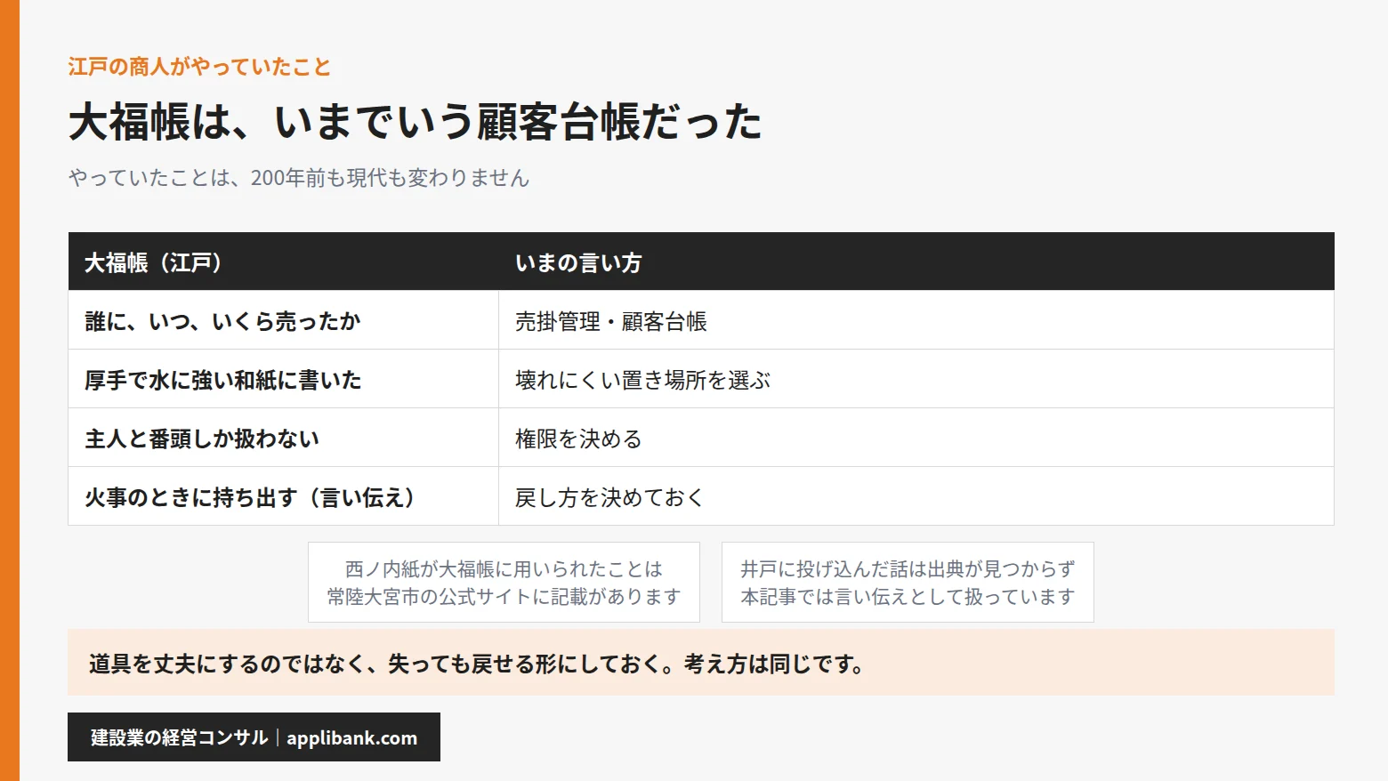Click the cell 厚手で水に強い和紙に書いた
1388x781 pixels.
(283, 380)
